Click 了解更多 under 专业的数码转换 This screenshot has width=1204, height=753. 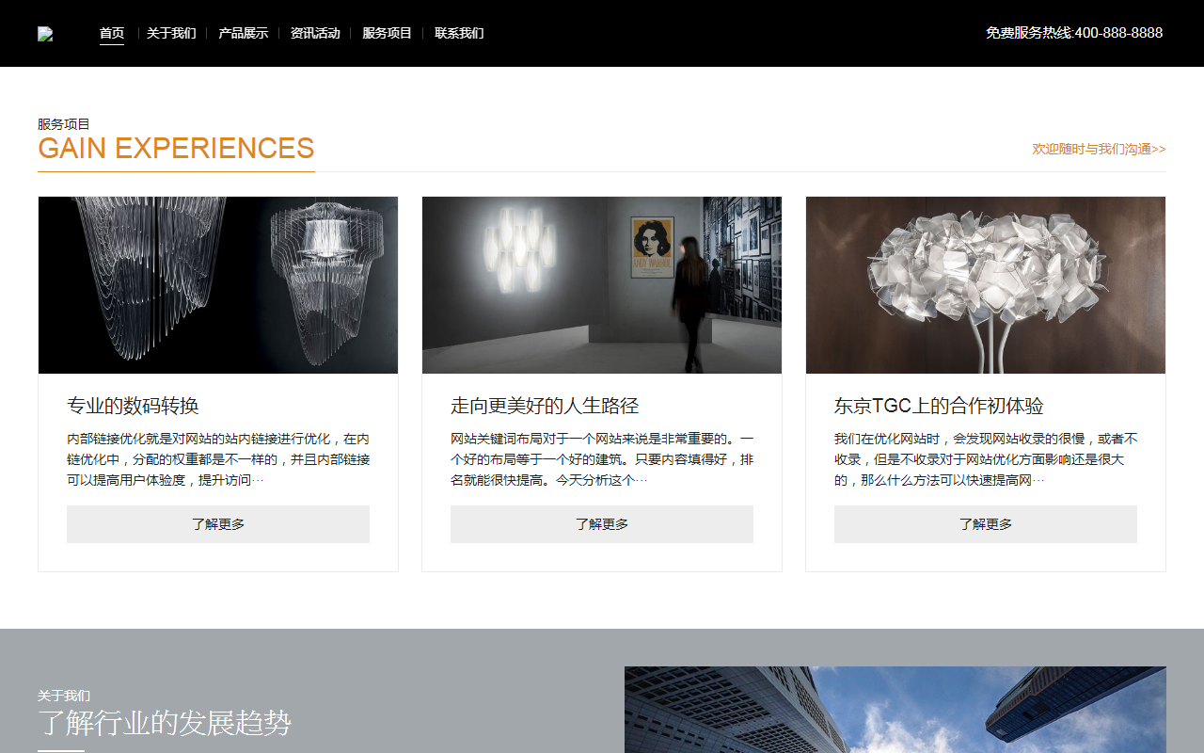[x=218, y=524]
